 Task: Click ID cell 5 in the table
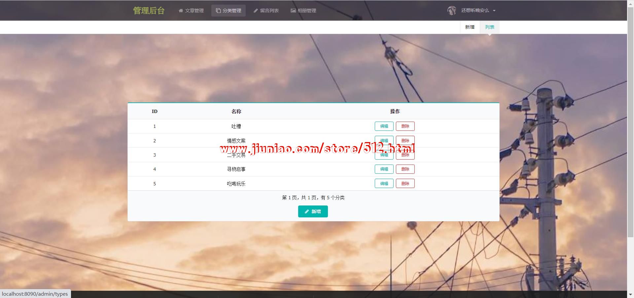155,184
